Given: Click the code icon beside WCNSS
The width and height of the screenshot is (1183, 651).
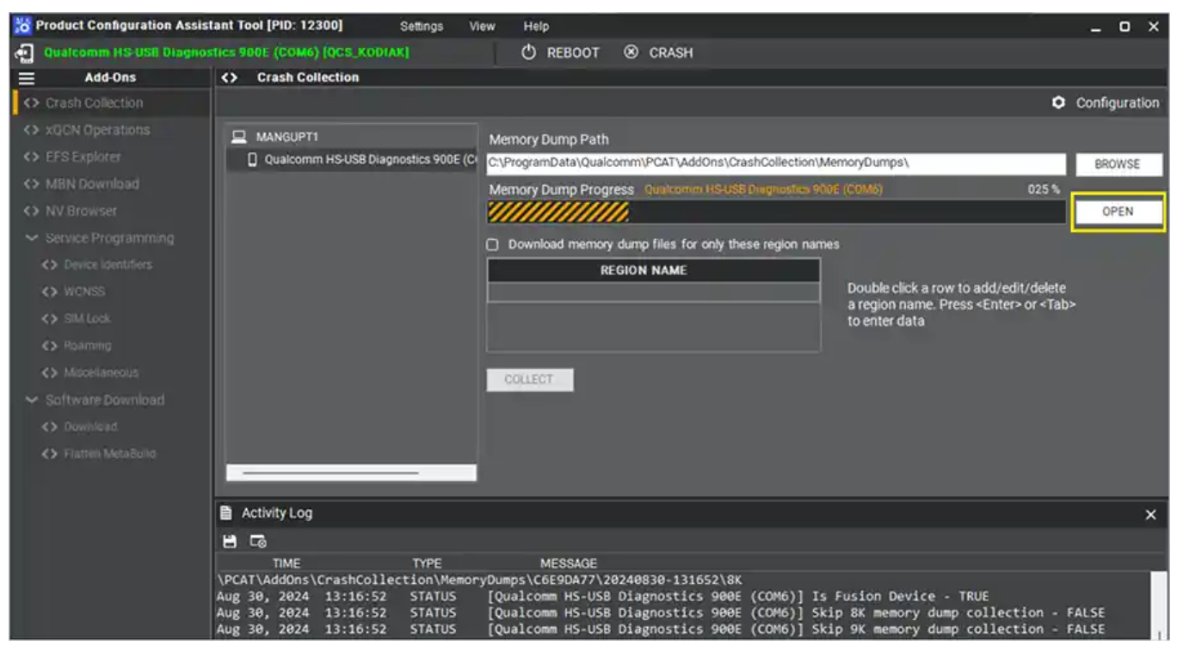Looking at the screenshot, I should point(49,292).
